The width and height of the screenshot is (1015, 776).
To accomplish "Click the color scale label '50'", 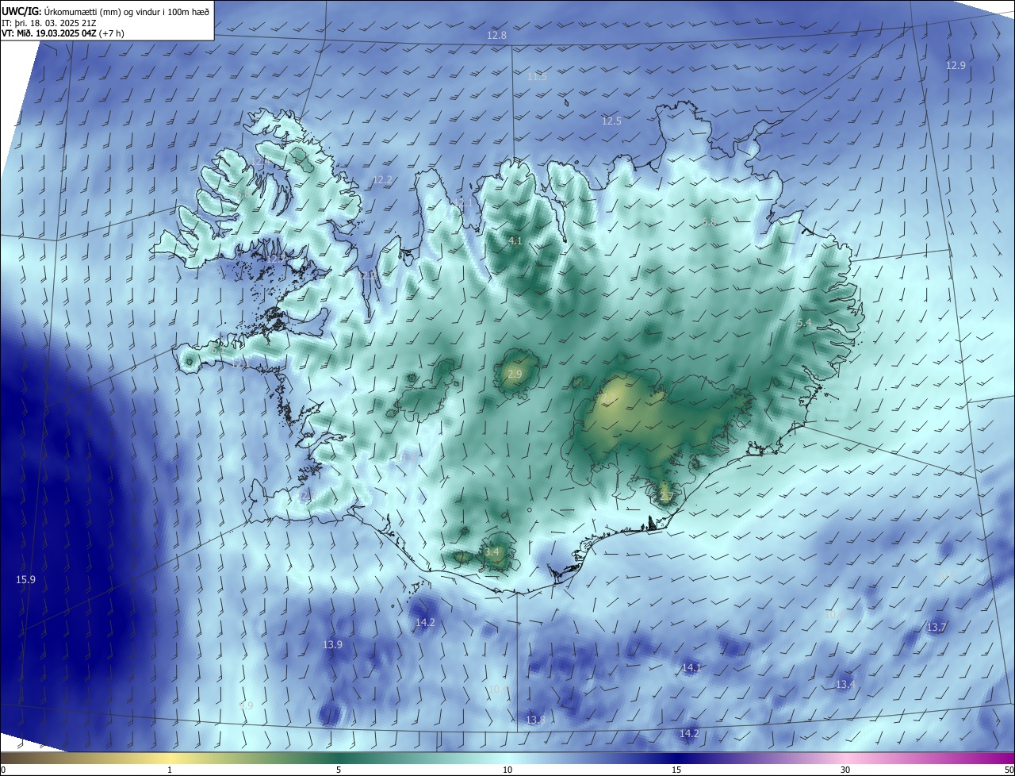I will (x=1009, y=770).
